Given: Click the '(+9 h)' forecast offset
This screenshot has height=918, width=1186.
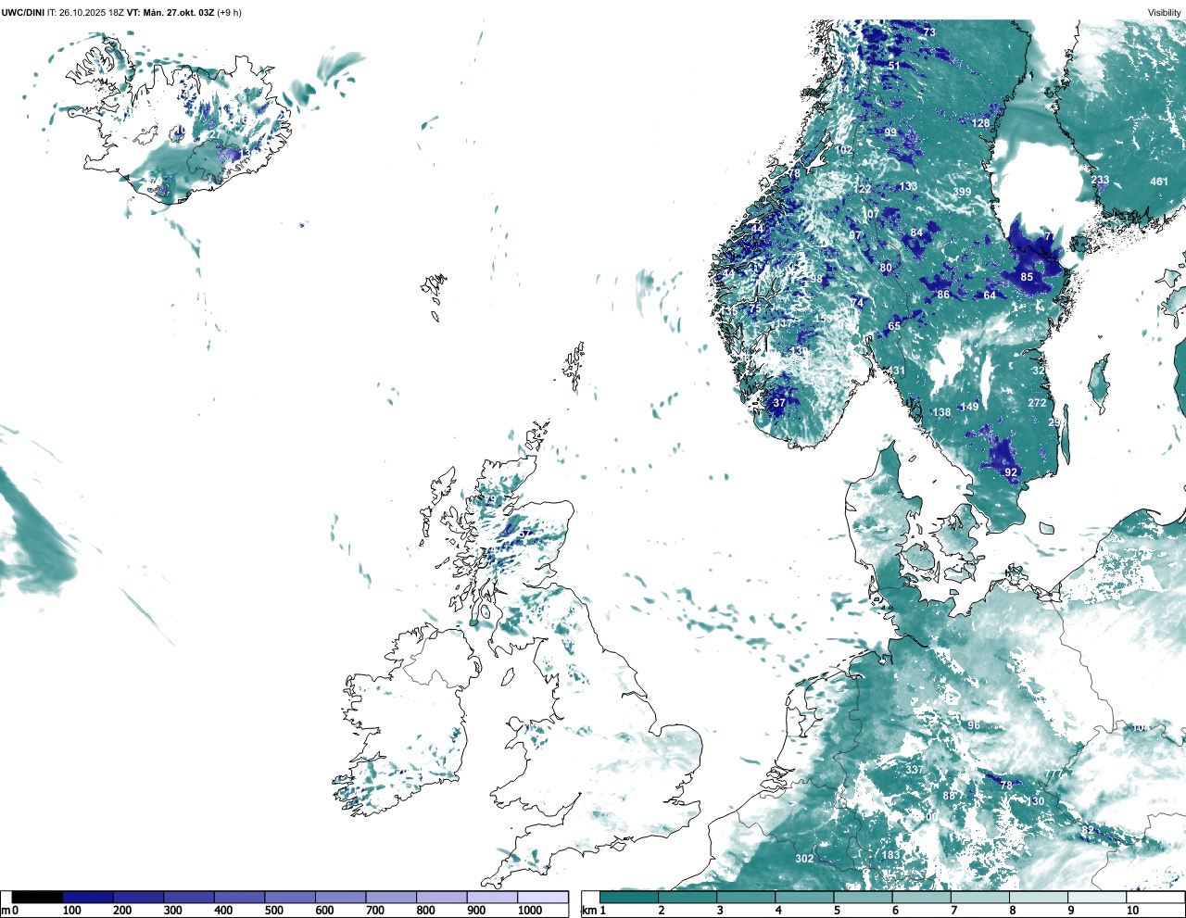Looking at the screenshot, I should (x=230, y=12).
